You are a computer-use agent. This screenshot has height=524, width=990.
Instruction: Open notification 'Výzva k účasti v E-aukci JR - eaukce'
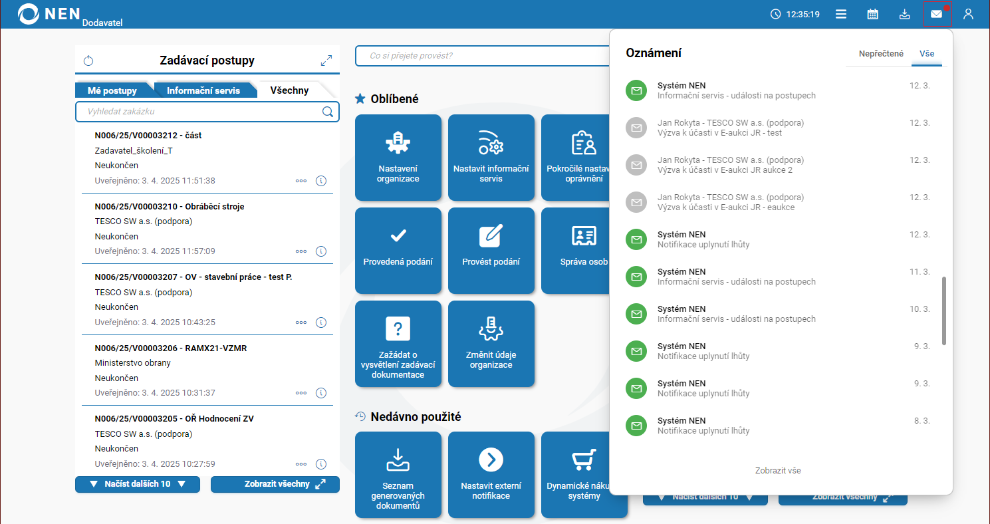click(x=778, y=202)
